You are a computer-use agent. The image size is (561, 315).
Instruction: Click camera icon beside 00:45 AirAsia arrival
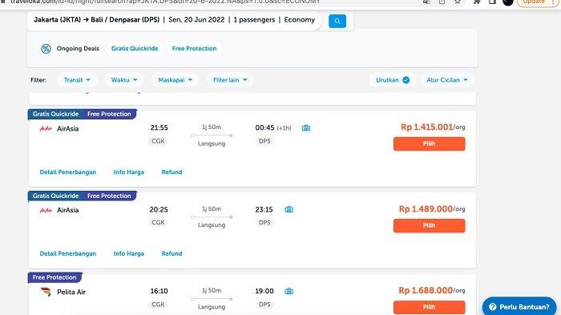[x=306, y=128]
